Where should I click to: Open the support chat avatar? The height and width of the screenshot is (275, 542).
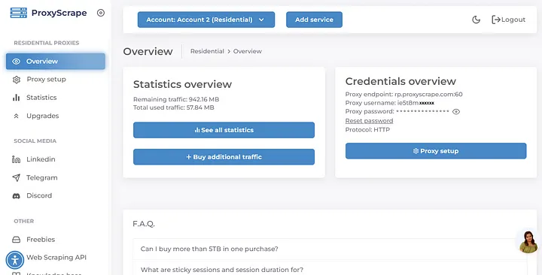[x=528, y=241]
